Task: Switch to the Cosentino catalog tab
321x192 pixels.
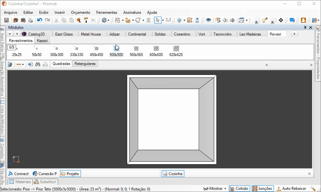Action: (x=182, y=34)
